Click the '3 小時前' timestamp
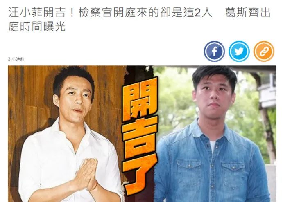Viewport: 283px width, 202px height. pyautogui.click(x=16, y=59)
